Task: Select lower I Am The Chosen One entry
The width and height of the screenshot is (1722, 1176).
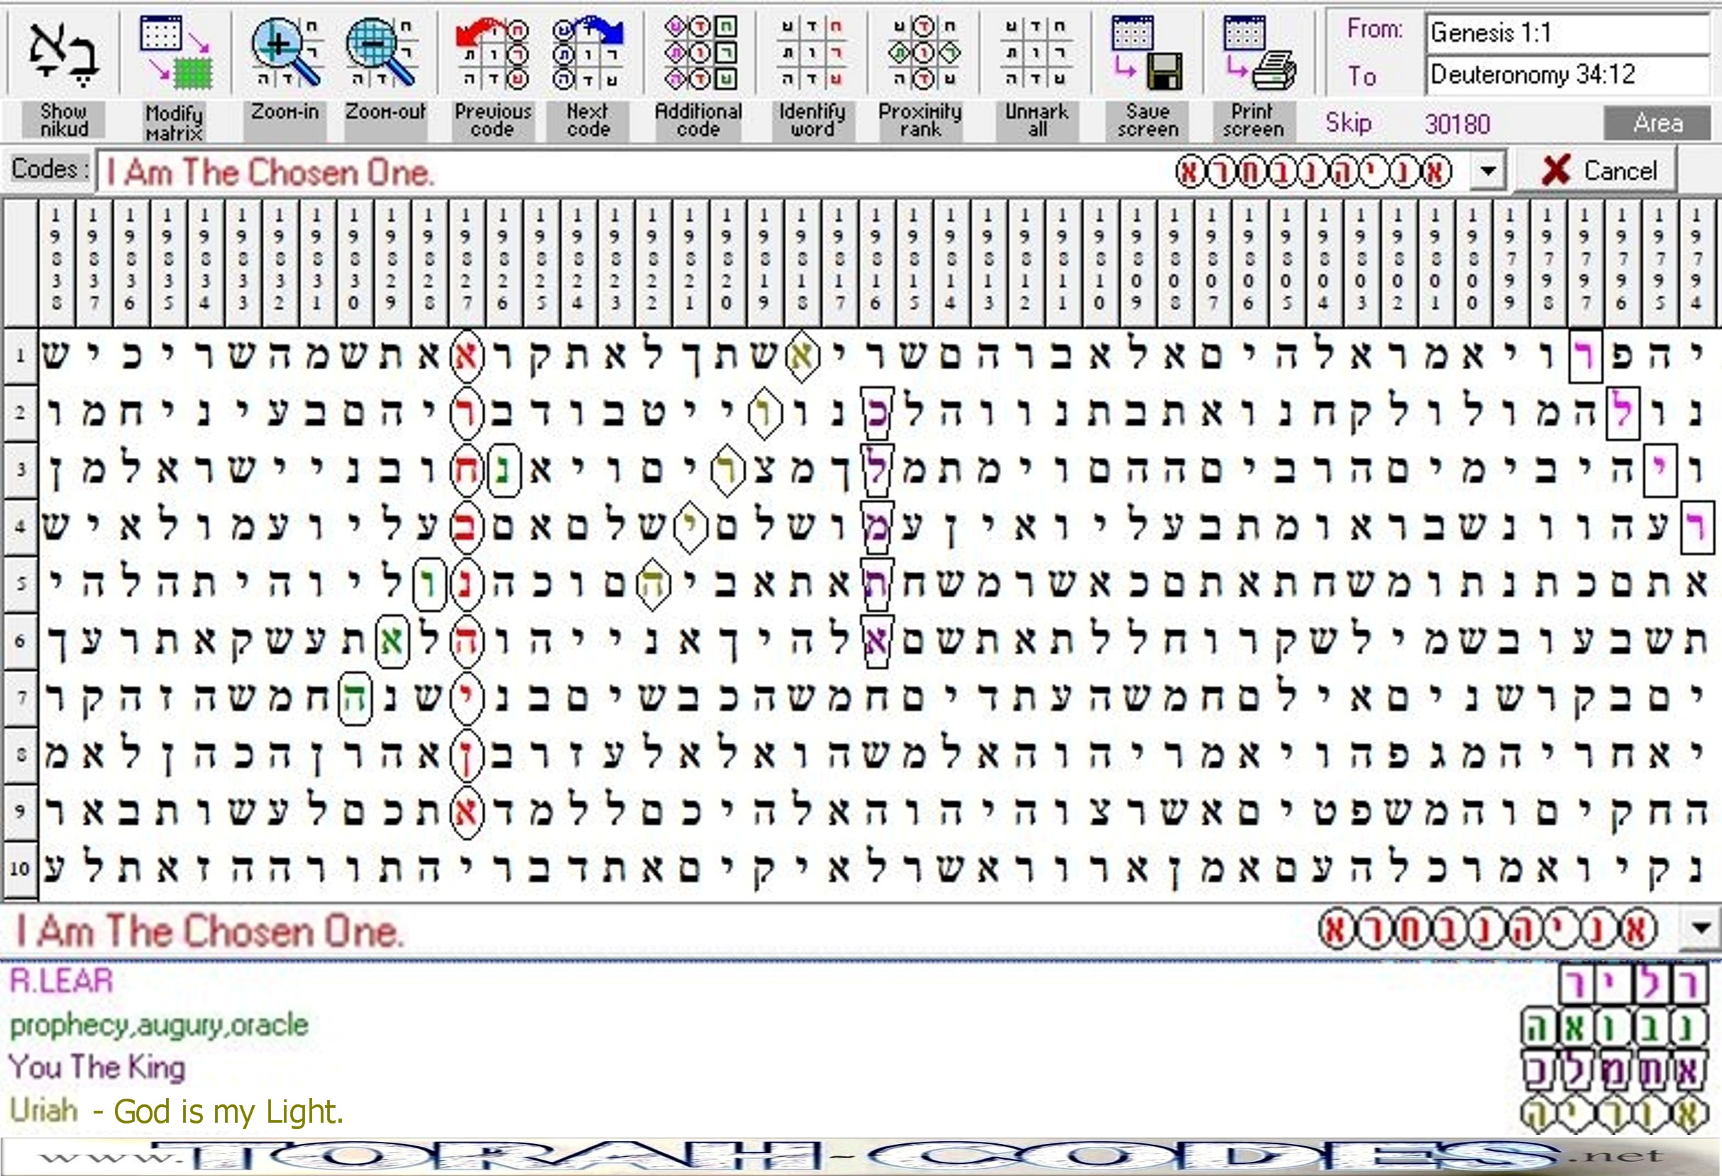Action: [210, 930]
